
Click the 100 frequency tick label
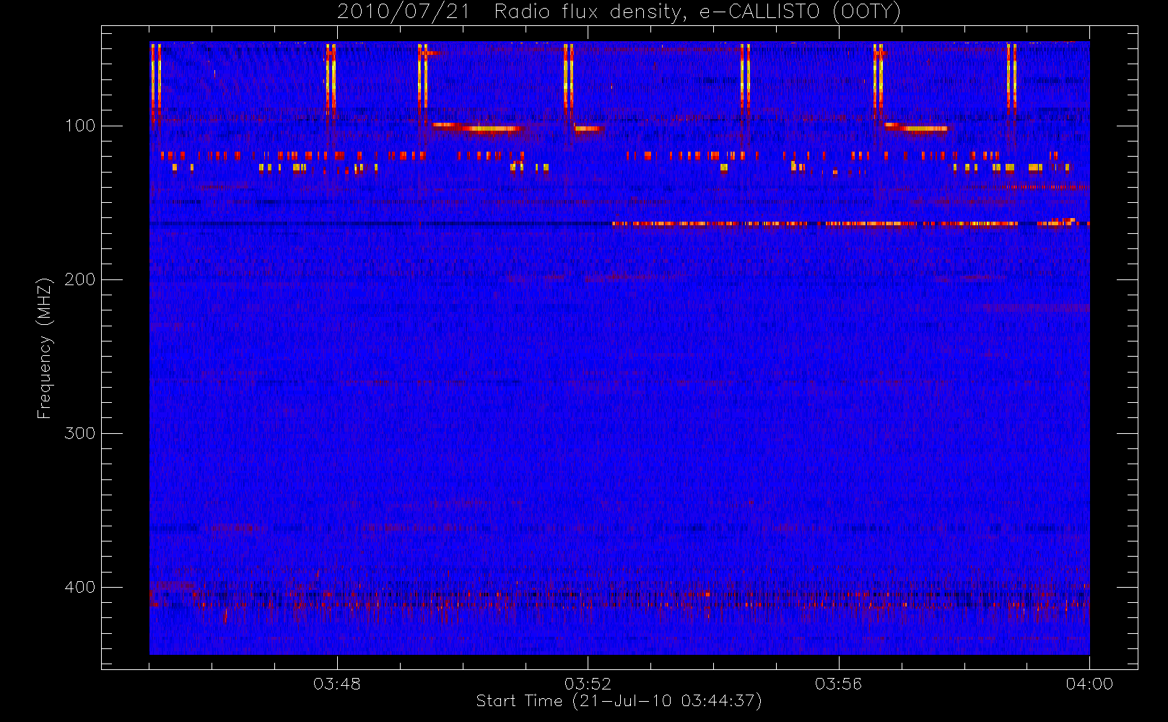point(79,126)
